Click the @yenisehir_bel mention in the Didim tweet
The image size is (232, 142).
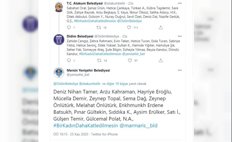coord(135,54)
